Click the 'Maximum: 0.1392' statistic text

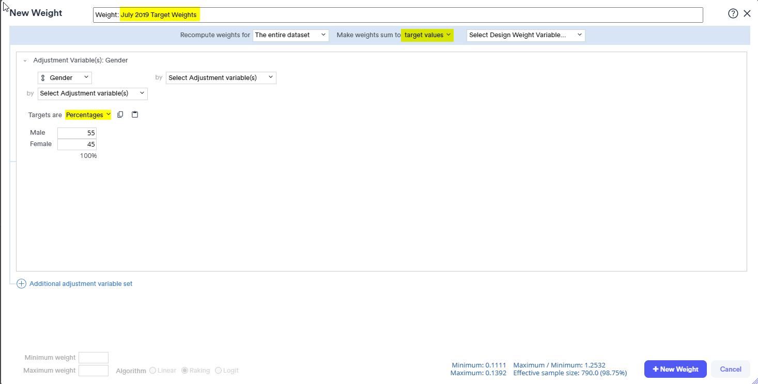coord(478,373)
